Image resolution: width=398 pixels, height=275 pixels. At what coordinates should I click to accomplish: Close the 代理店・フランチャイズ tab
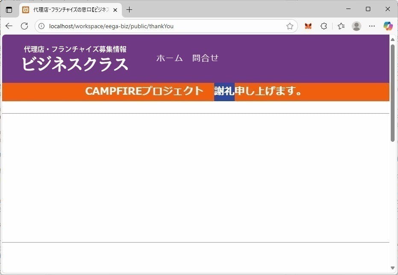[115, 10]
